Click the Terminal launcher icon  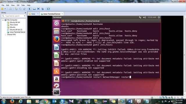56,92
